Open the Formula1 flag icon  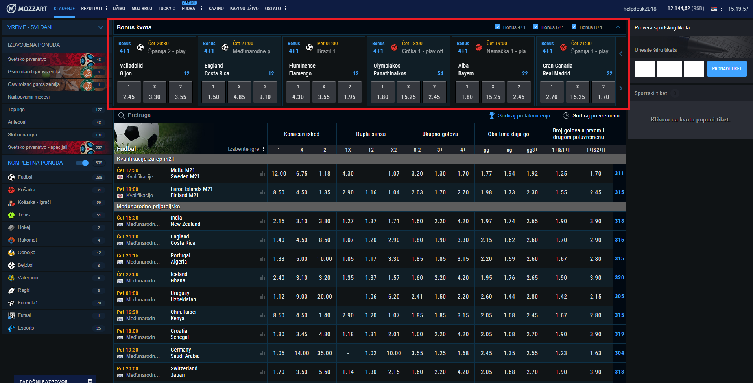11,303
